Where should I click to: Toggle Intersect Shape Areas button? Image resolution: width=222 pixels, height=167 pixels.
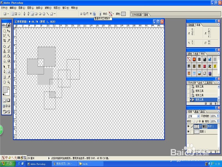(91, 14)
